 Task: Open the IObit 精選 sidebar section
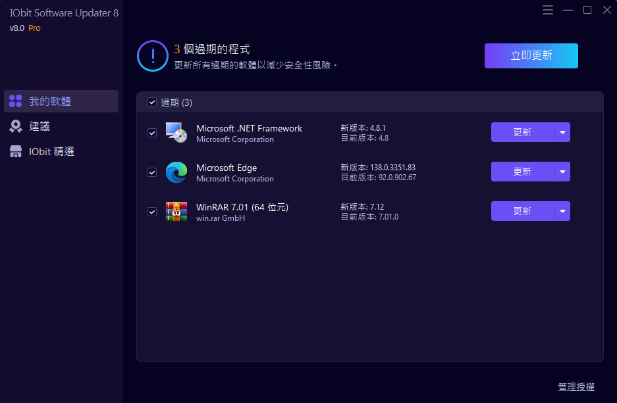click(61, 152)
